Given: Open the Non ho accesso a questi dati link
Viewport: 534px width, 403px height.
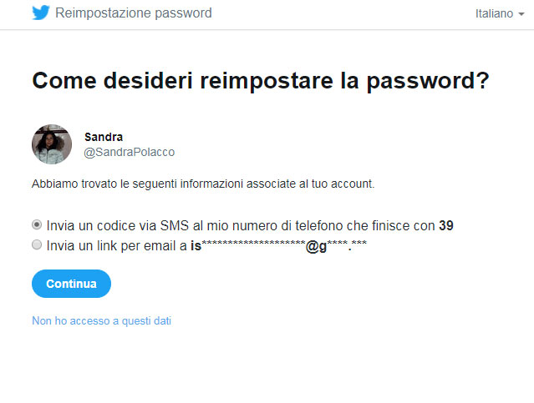Looking at the screenshot, I should (x=101, y=320).
